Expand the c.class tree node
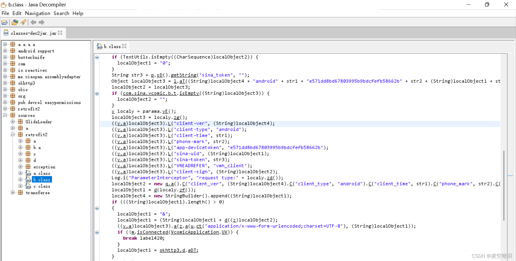Screen dimensions: 516x261 tap(20, 186)
